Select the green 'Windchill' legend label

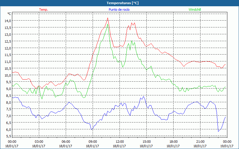[195, 10]
